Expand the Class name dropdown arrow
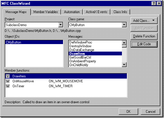Viewport: 164px width, 118px height. coord(124,25)
